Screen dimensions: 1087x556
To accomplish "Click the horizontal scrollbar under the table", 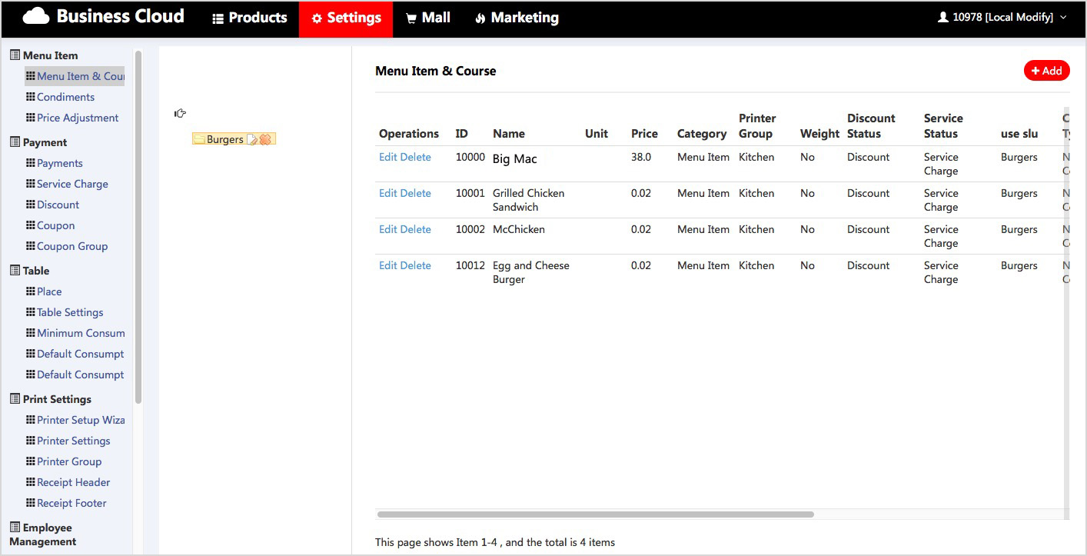I will (x=595, y=514).
